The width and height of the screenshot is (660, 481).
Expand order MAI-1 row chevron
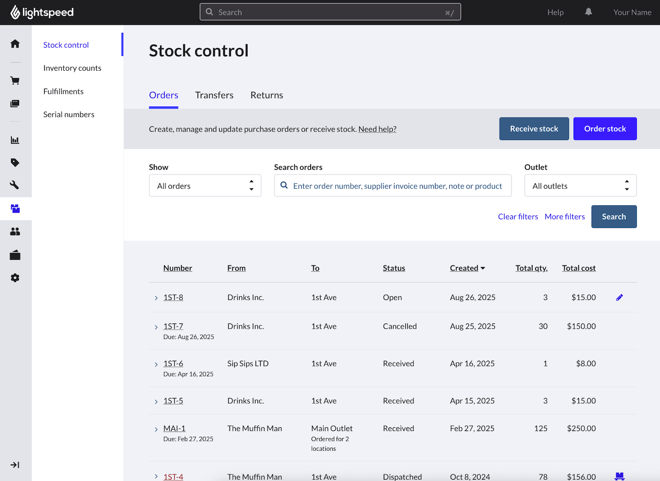[156, 429]
